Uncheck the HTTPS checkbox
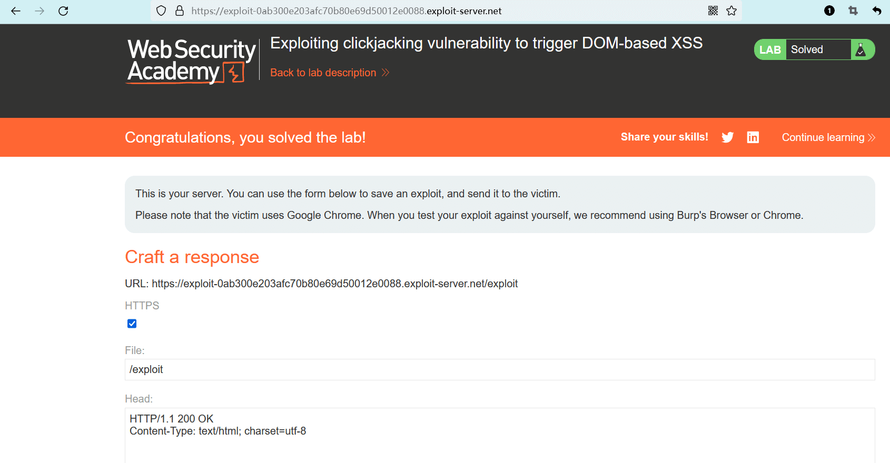The image size is (890, 463). 132,324
